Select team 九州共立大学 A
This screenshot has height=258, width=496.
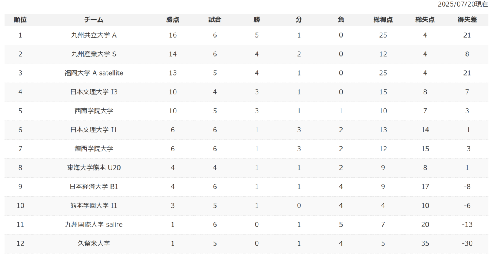click(x=94, y=35)
